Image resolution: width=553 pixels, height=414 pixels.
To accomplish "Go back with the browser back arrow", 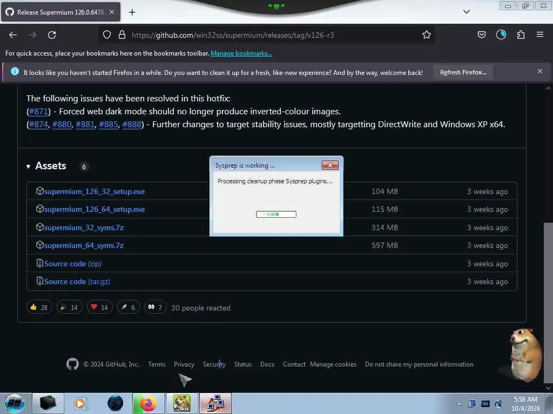I will tap(13, 35).
